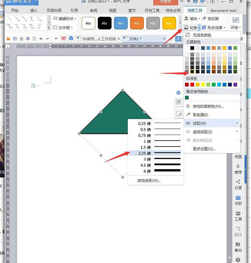Expand the shape style gallery
251x263 pixels.
coord(180,23)
